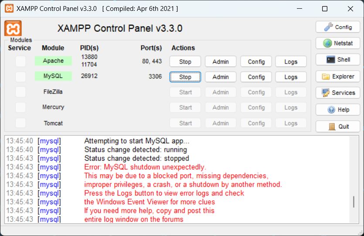Start the Mercury module
Screen dimensions: 364x236
point(185,108)
